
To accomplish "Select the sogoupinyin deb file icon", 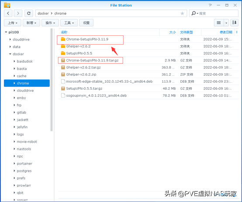I will click(63, 95).
